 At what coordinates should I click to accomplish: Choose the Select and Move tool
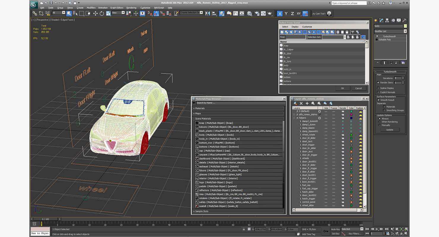(96, 13)
